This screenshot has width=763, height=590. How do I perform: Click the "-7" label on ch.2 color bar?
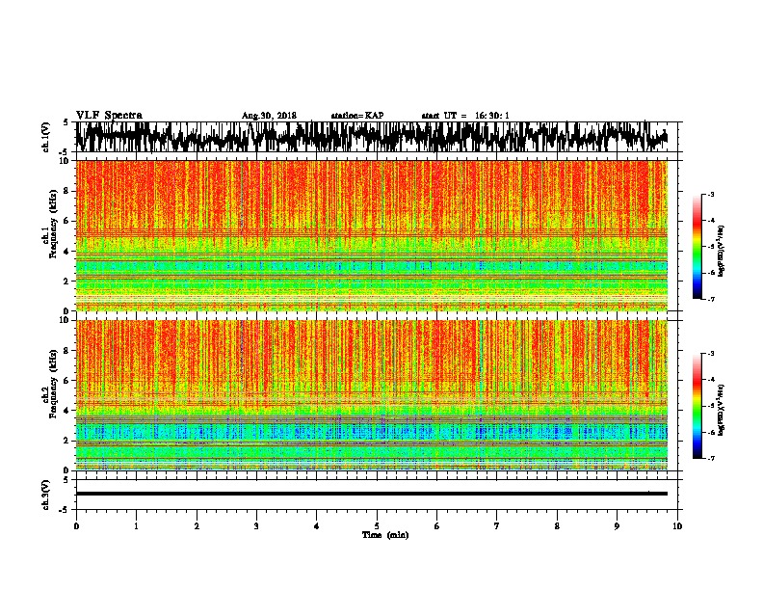pyautogui.click(x=711, y=458)
